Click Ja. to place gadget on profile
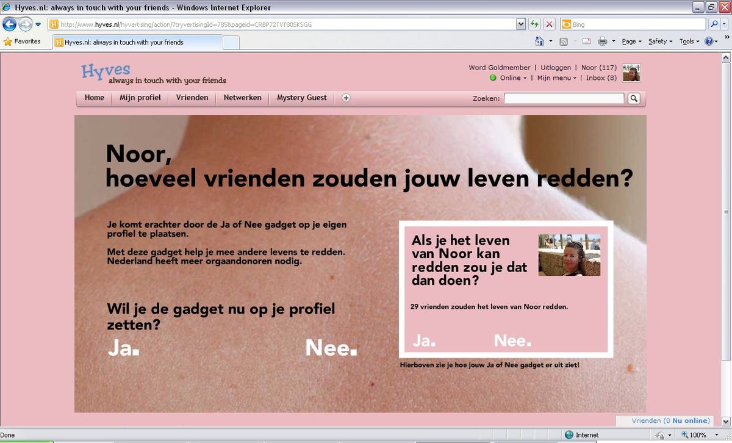The width and height of the screenshot is (732, 443). 123,348
